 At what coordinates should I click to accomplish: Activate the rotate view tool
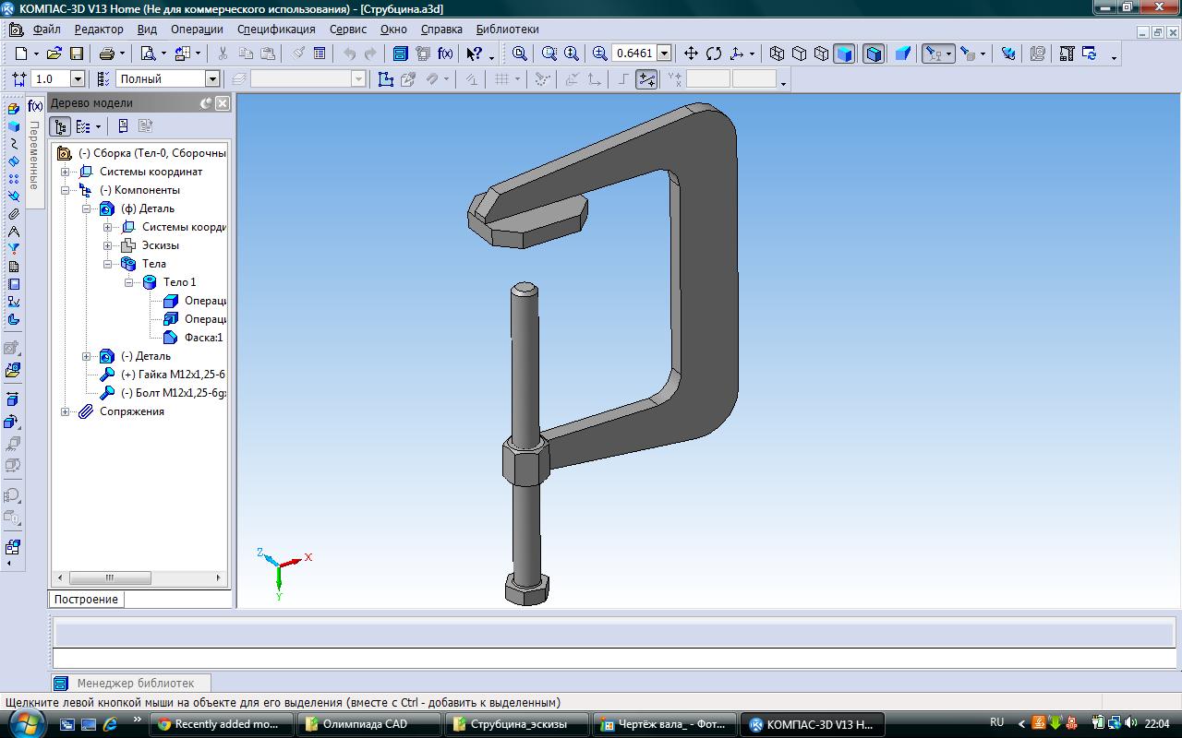(x=714, y=54)
